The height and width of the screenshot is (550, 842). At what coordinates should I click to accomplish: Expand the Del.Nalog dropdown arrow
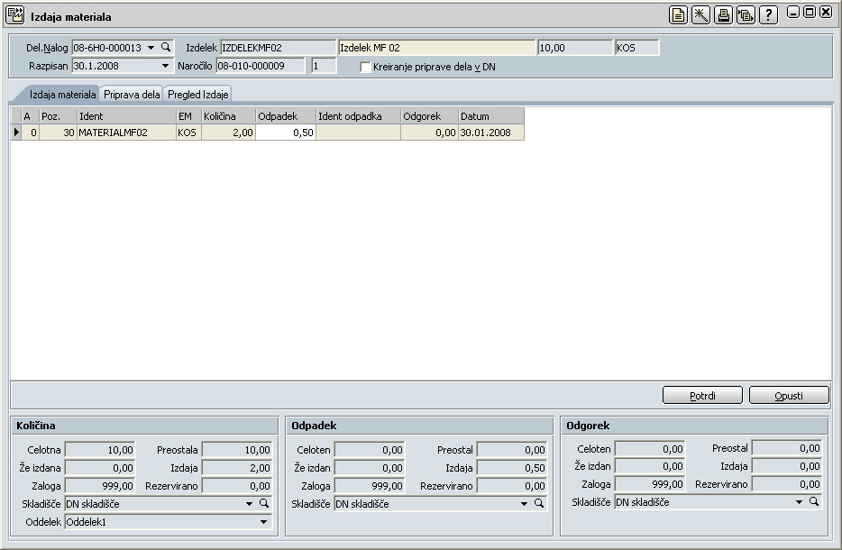pyautogui.click(x=151, y=47)
